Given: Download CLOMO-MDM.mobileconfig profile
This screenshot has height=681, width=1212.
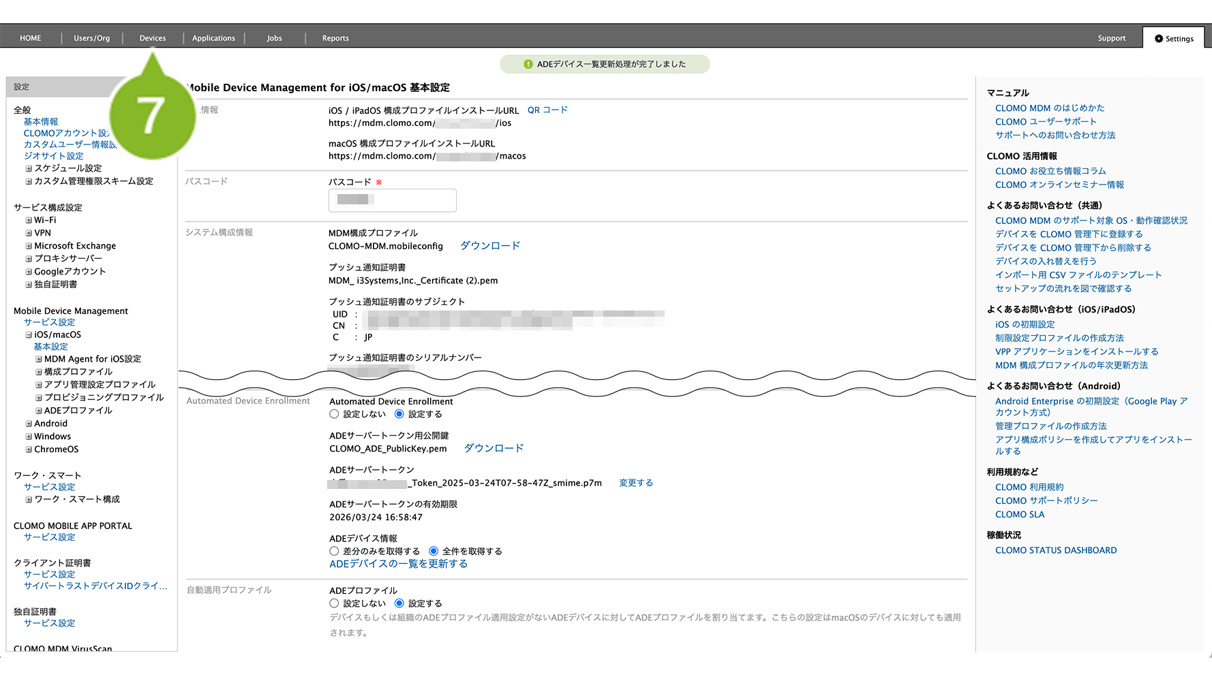Looking at the screenshot, I should (x=490, y=246).
